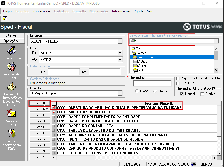Check record 0200 Tabela de Identificação do Item
The height and width of the screenshot is (167, 224).
pos(54,144)
